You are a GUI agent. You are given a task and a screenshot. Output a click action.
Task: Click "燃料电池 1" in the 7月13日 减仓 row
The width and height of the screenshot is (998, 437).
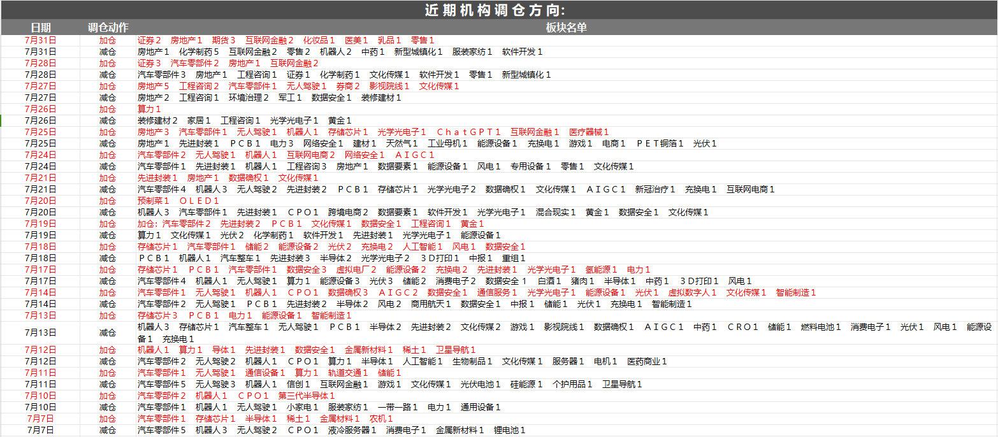(x=821, y=327)
